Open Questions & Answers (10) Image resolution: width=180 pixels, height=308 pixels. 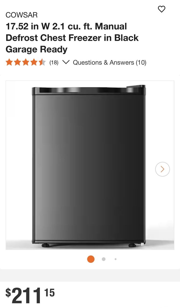click(x=110, y=62)
